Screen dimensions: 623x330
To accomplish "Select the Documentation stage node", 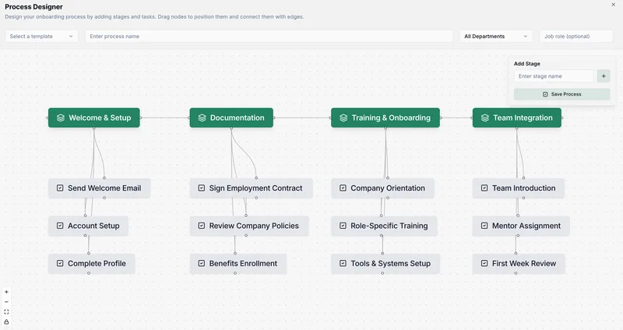I will click(231, 118).
